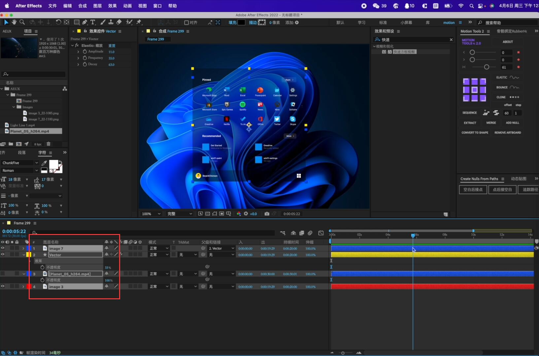Screen dimensions: 539x356
Task: Switch to the 段落 tab
Action: click(x=22, y=153)
